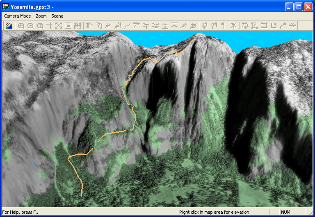Screen dimensions: 315x217
Task: Open the Camera Mode menu
Action: point(17,16)
